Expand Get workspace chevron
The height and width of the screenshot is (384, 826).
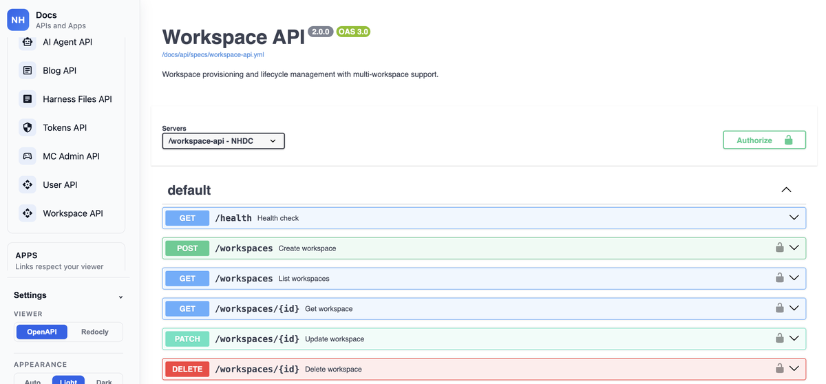coord(794,308)
